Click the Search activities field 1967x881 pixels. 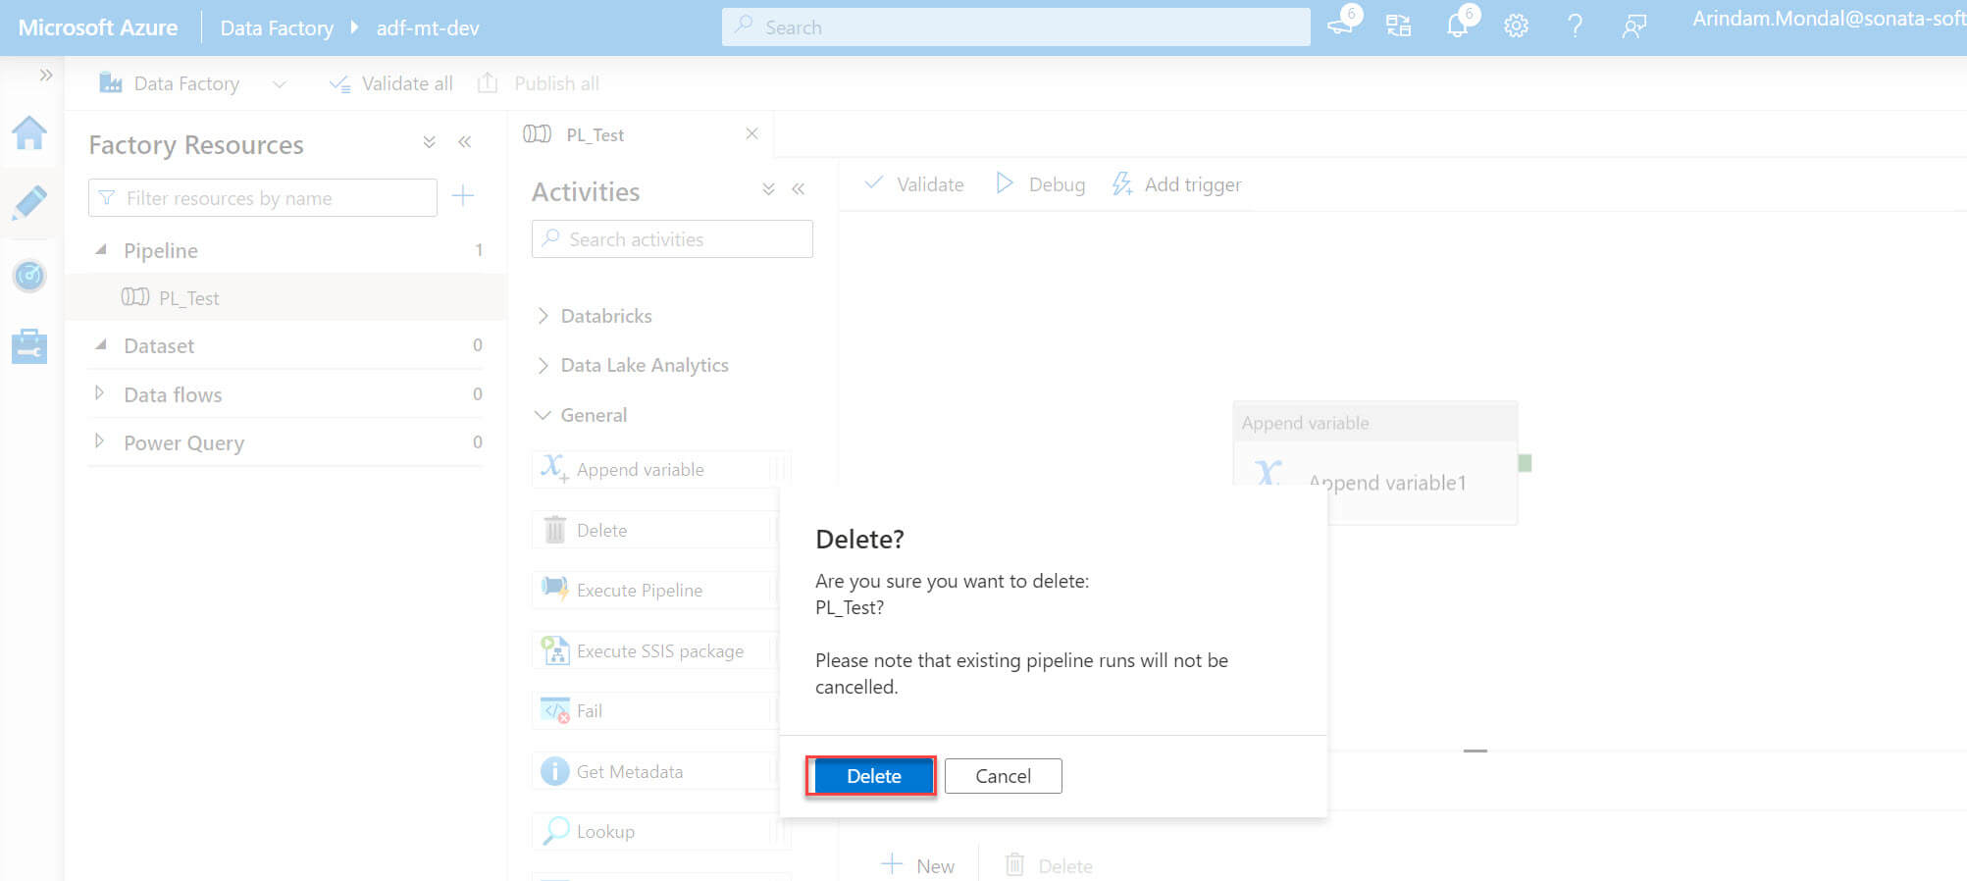click(x=672, y=239)
